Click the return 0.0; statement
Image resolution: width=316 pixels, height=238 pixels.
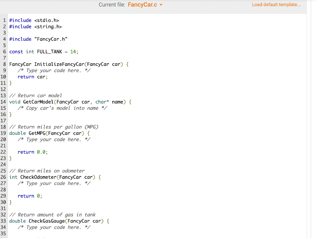pos(33,152)
